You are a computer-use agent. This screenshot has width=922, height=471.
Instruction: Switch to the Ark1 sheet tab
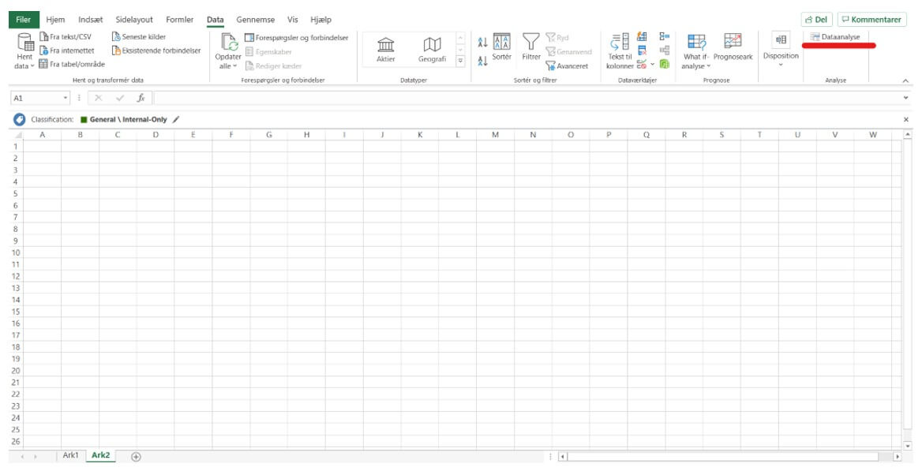pyautogui.click(x=71, y=456)
